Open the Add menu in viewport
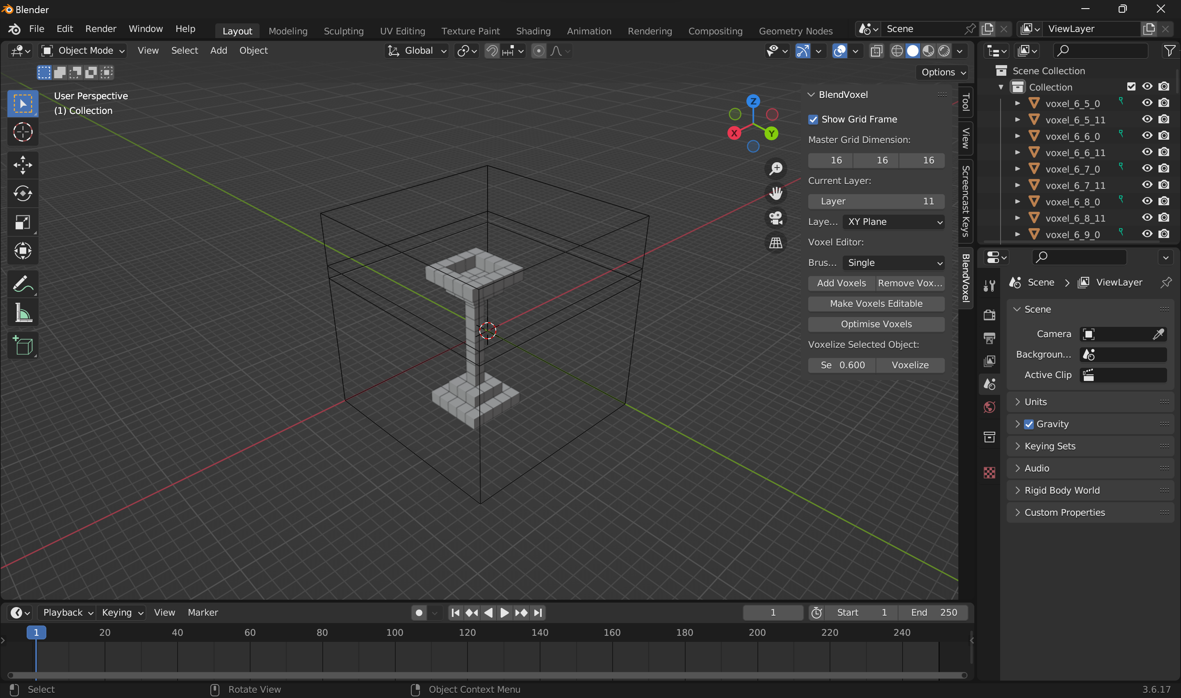Image resolution: width=1181 pixels, height=698 pixels. click(219, 51)
